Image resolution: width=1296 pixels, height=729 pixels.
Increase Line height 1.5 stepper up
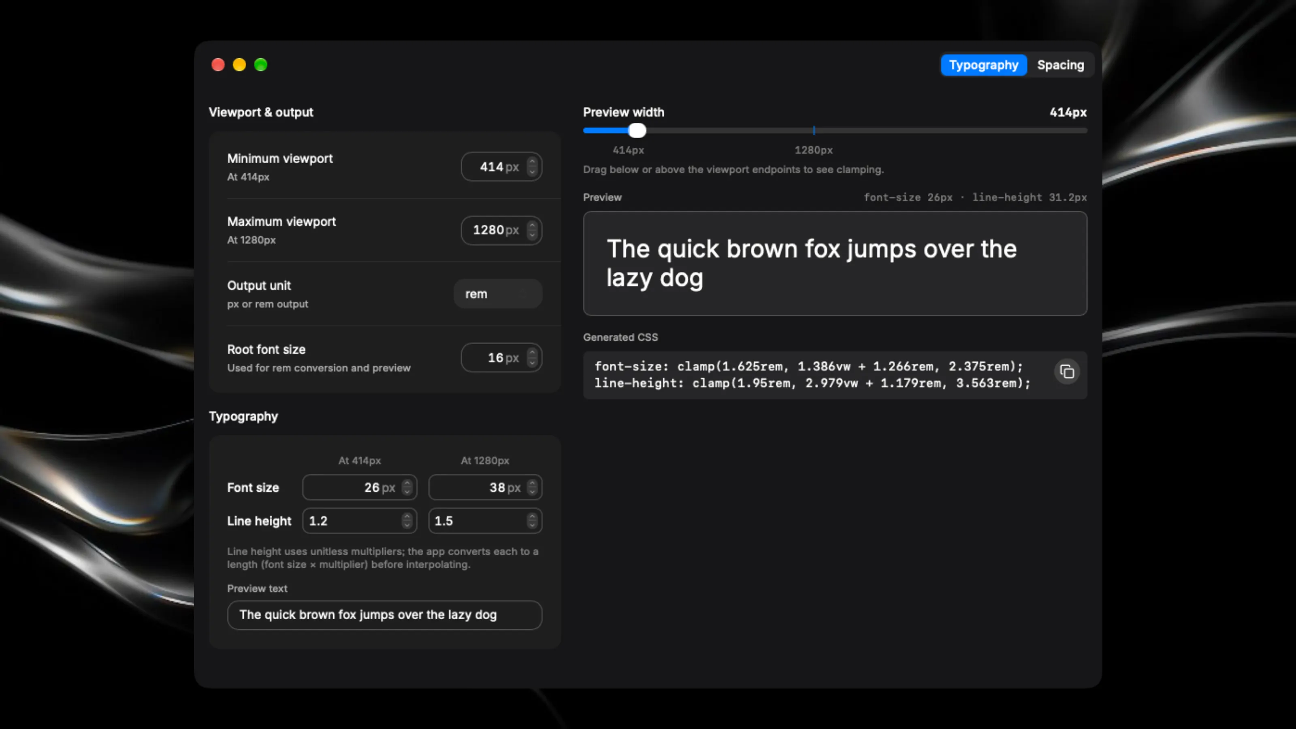point(532,516)
